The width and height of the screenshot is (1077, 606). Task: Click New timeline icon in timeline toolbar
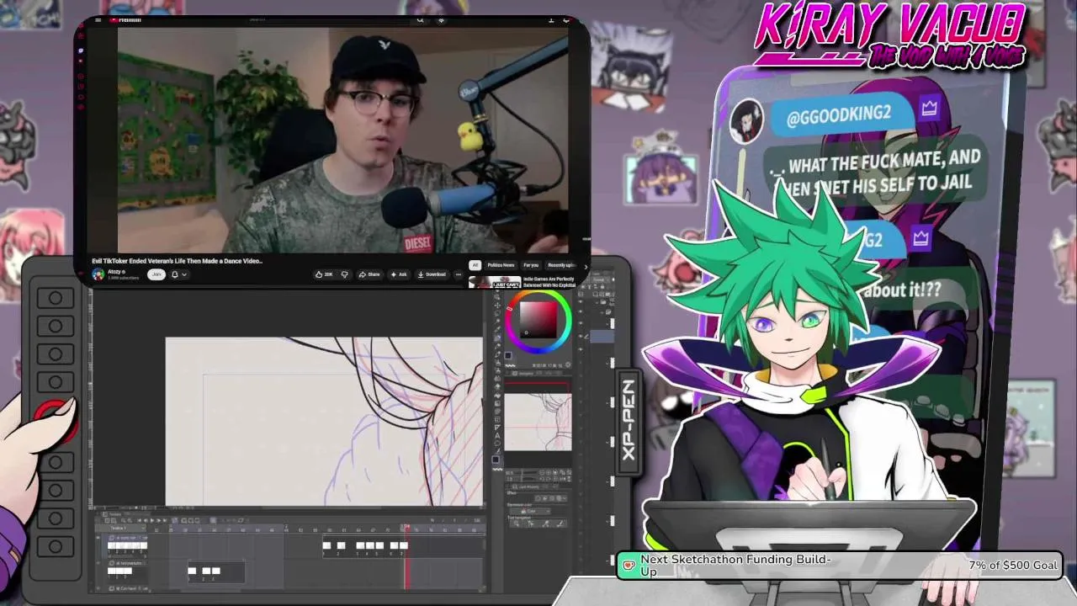[x=107, y=520]
